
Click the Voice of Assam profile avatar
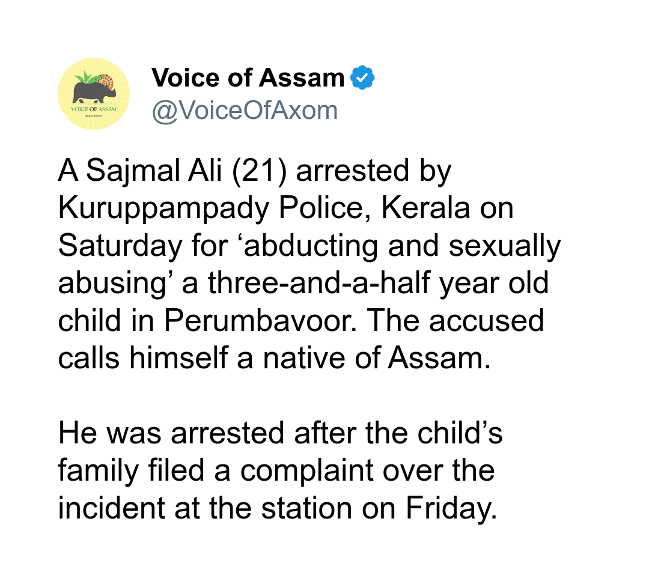pyautogui.click(x=93, y=94)
